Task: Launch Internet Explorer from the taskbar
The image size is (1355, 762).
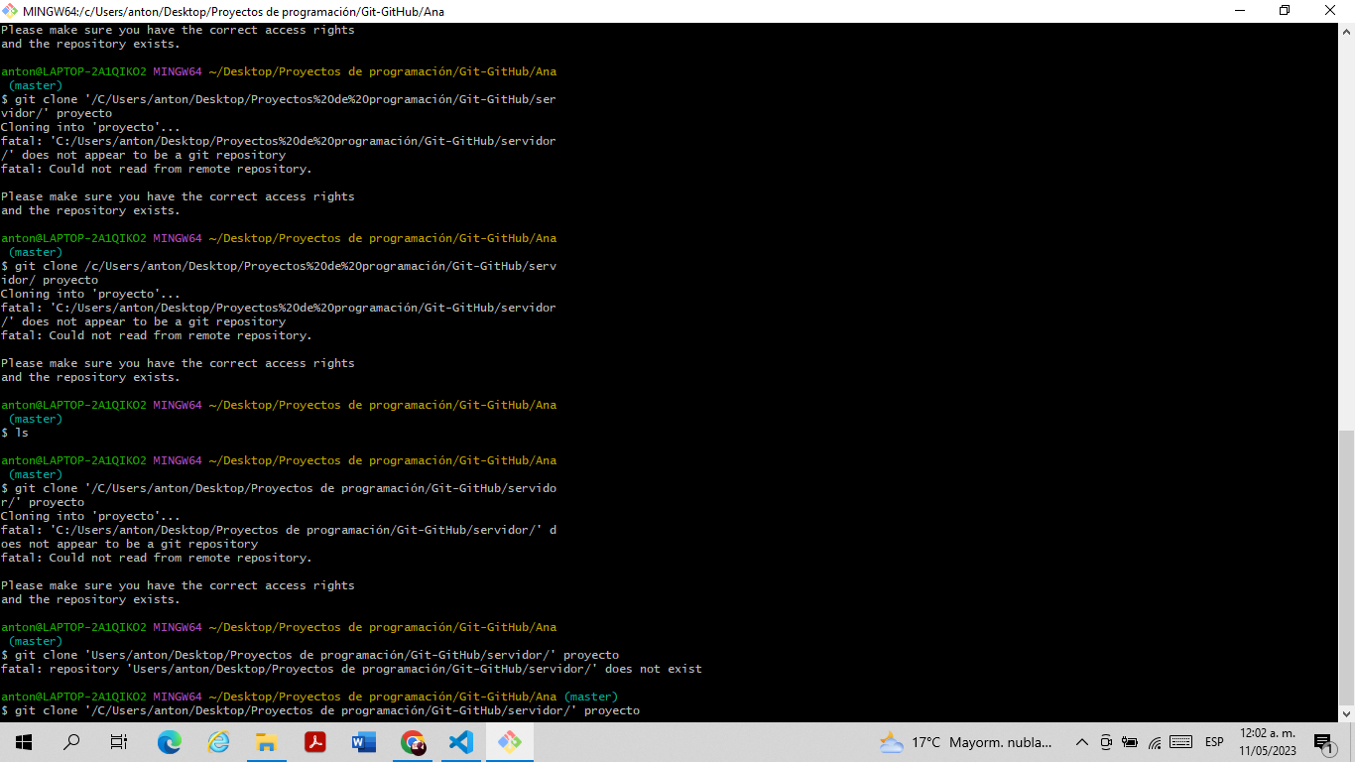Action: (218, 742)
